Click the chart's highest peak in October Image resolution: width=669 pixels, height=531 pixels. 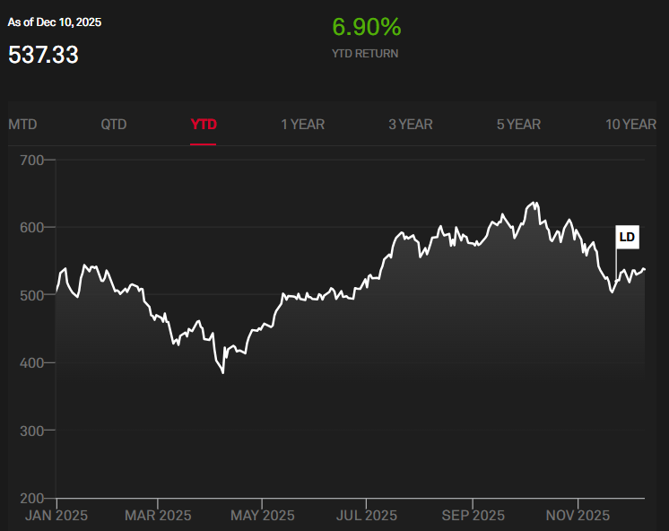click(536, 203)
